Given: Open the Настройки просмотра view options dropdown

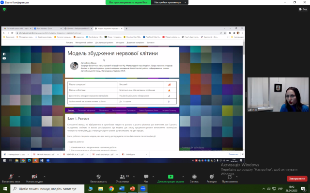Looking at the screenshot, I should [x=170, y=2].
